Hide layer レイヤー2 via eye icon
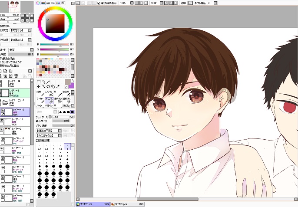 click(2, 129)
